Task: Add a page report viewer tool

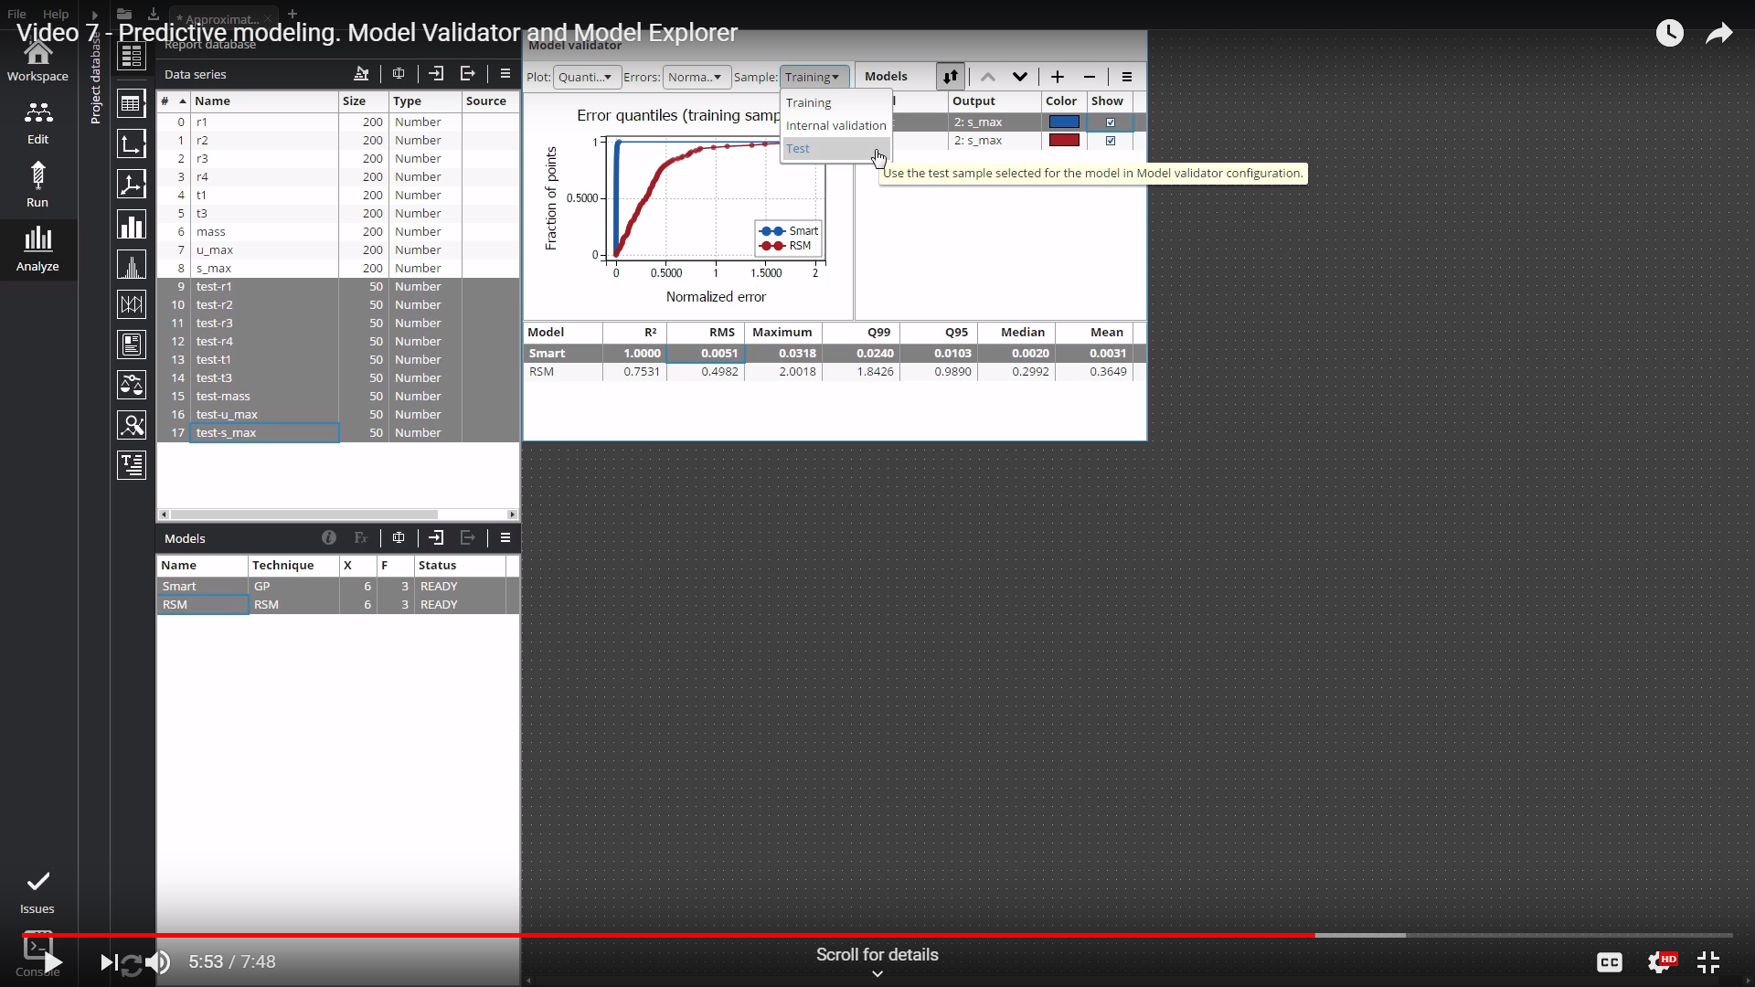Action: (132, 345)
